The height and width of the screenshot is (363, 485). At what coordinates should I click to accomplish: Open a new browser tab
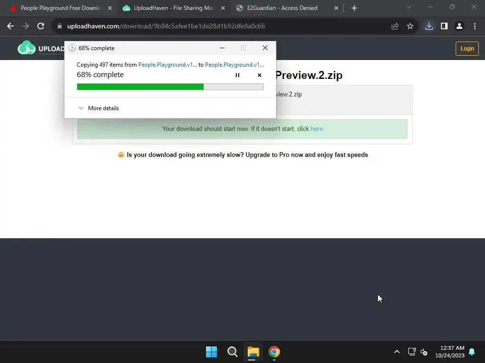pos(354,8)
